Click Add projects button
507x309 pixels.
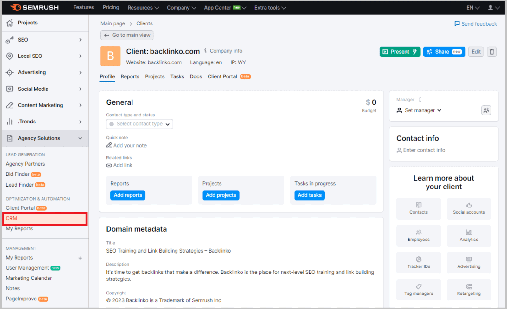[x=221, y=195]
